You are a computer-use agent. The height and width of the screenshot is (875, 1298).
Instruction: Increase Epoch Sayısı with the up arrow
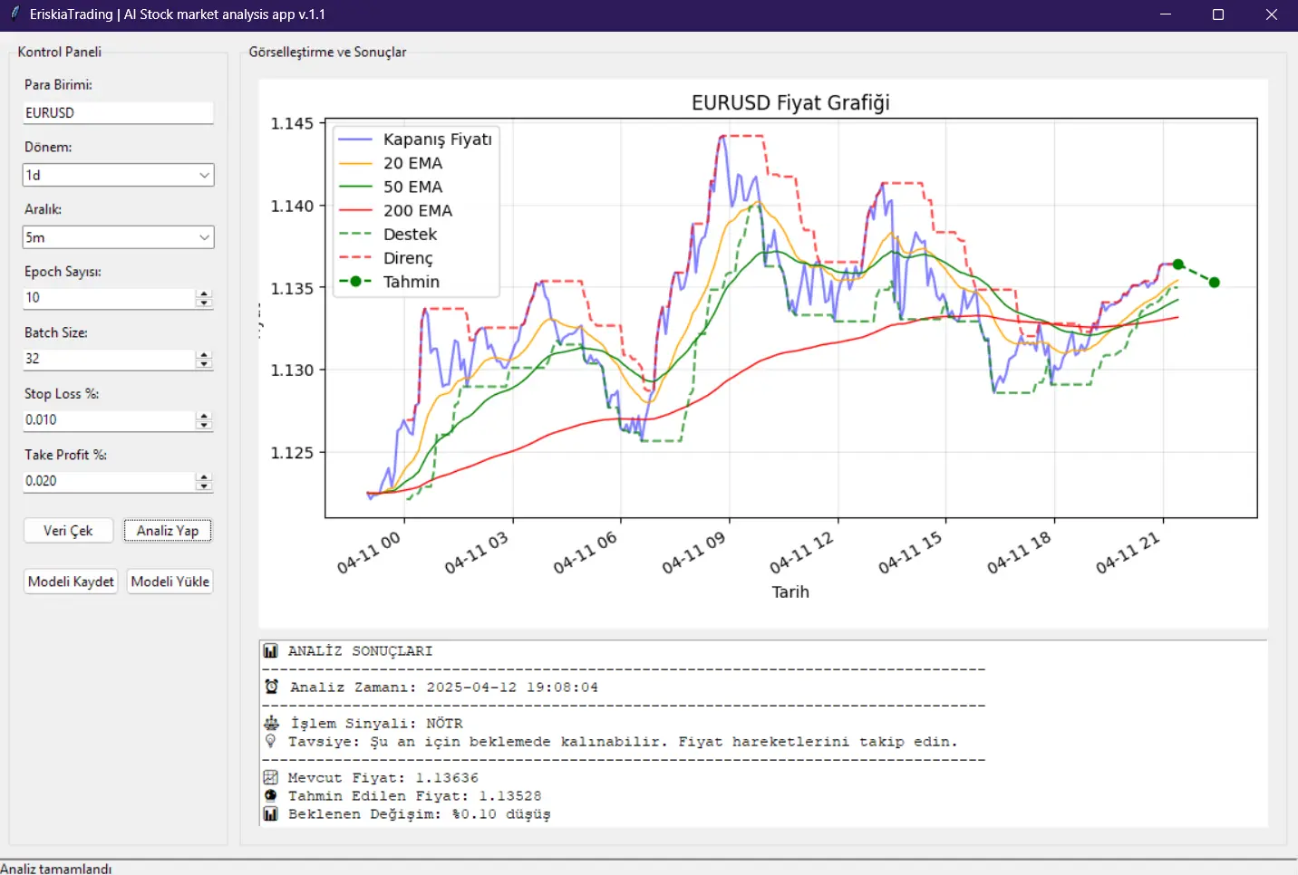click(x=204, y=293)
